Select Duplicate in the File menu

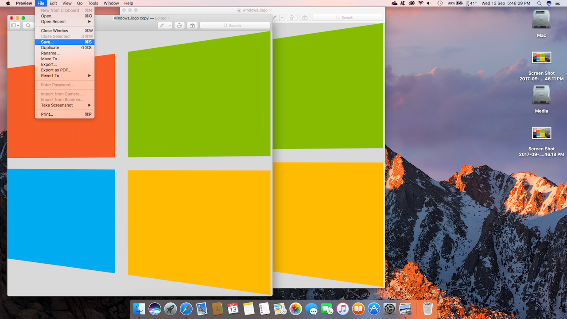[x=65, y=47]
